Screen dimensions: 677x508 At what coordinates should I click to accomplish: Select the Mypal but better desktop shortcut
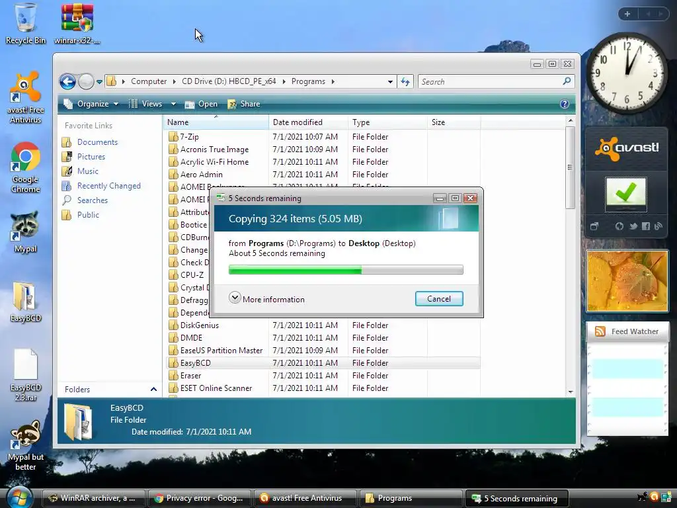point(25,445)
